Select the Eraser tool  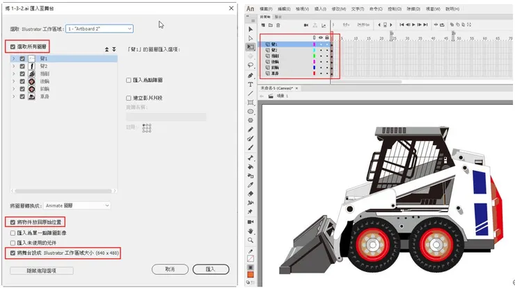click(251, 194)
